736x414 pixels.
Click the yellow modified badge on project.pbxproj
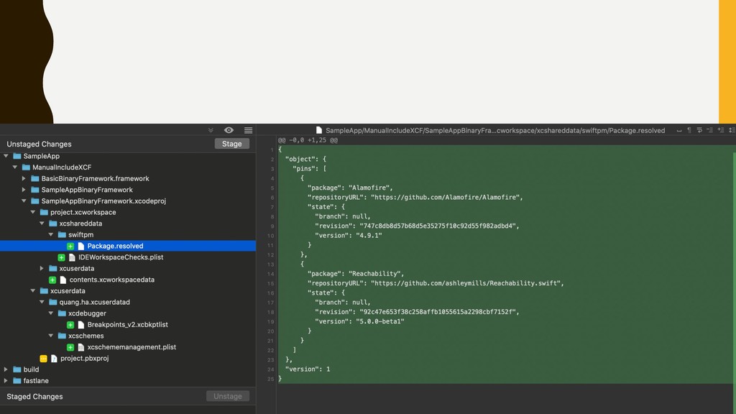[44, 359]
